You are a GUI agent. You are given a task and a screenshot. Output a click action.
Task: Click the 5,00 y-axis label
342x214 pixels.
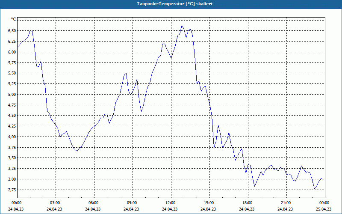point(12,94)
